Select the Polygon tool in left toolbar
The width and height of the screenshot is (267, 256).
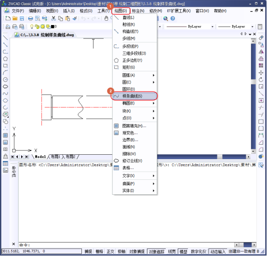(x=5, y=59)
